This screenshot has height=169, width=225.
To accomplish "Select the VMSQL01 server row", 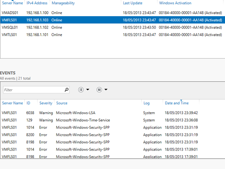I will tap(113, 27).
